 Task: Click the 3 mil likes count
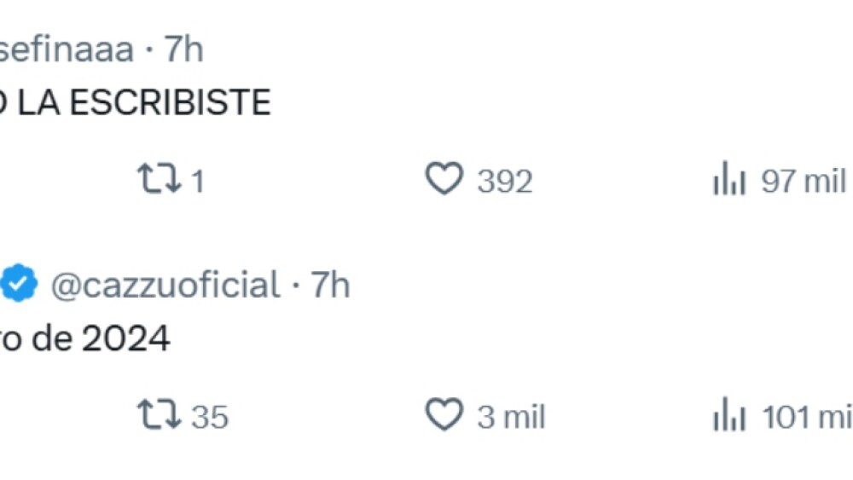(x=511, y=417)
